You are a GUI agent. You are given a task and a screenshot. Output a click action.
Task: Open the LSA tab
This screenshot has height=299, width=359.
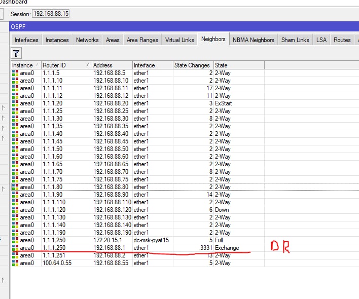click(321, 40)
